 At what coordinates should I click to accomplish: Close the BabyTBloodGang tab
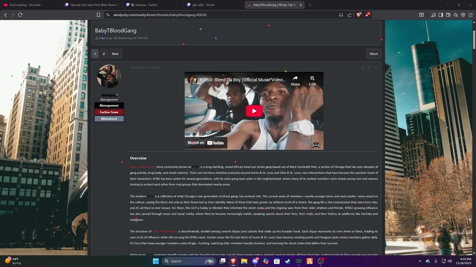(x=300, y=5)
